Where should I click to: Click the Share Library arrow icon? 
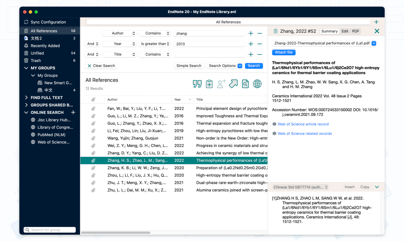233,84
